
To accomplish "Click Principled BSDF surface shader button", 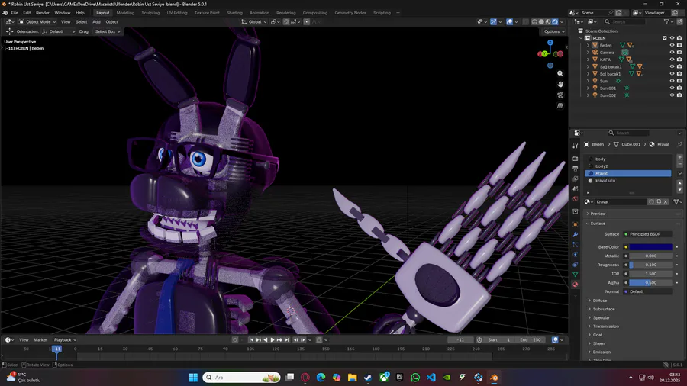I will point(648,234).
